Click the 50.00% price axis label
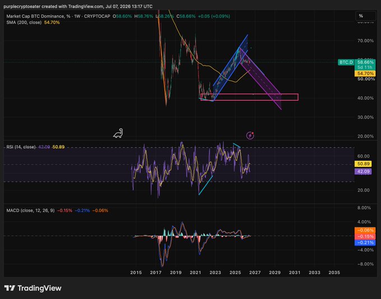The image size is (381, 299). 365,79
